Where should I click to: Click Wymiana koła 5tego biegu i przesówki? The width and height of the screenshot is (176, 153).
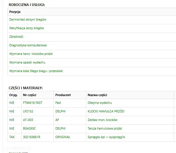36,71
